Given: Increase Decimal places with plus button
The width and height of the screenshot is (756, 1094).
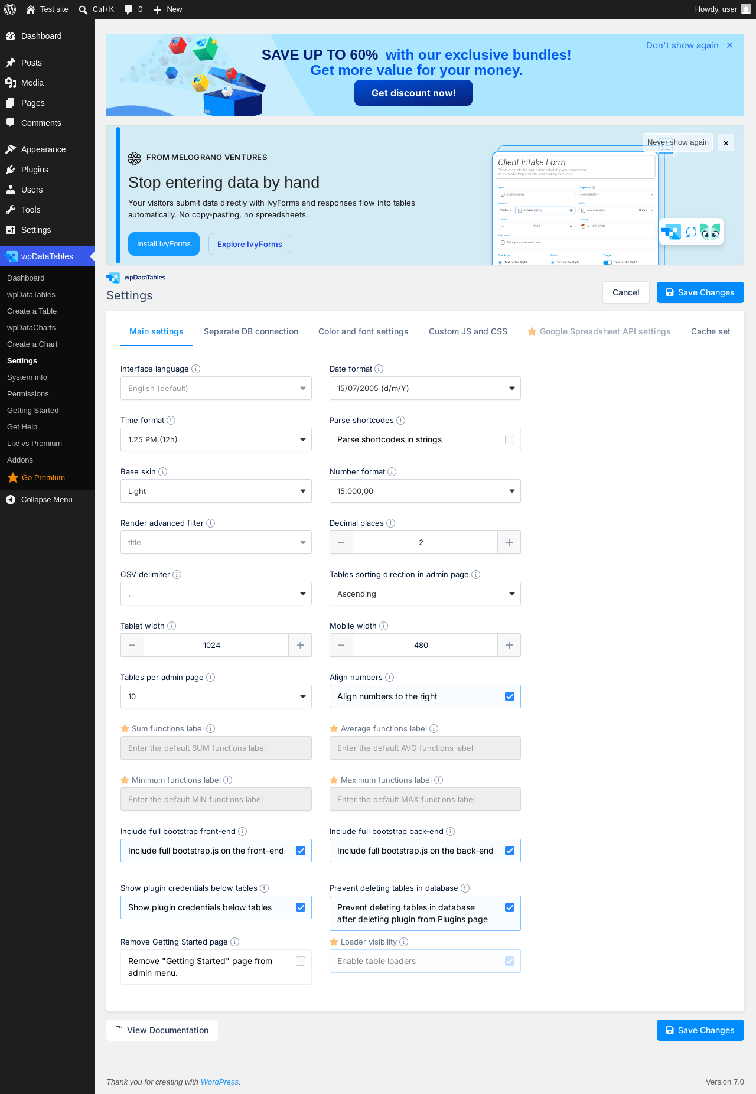Looking at the screenshot, I should coord(509,542).
